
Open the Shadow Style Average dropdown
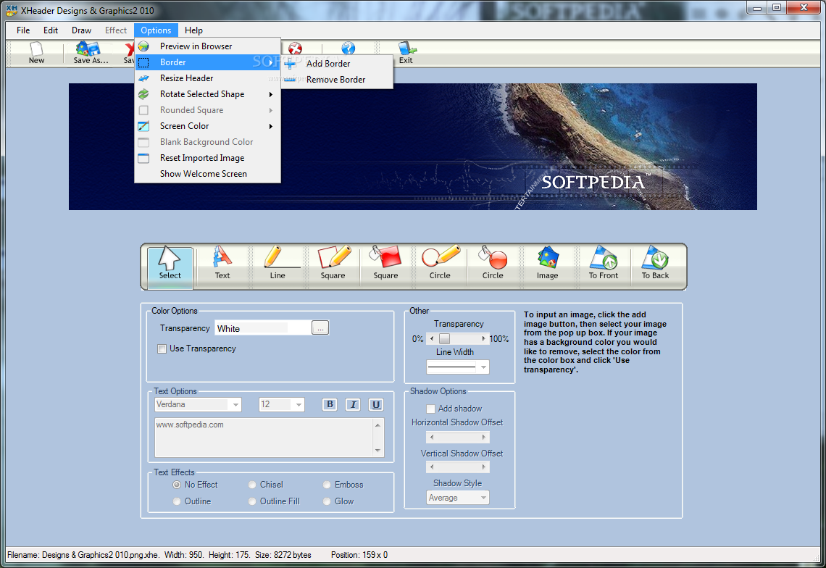[x=483, y=498]
